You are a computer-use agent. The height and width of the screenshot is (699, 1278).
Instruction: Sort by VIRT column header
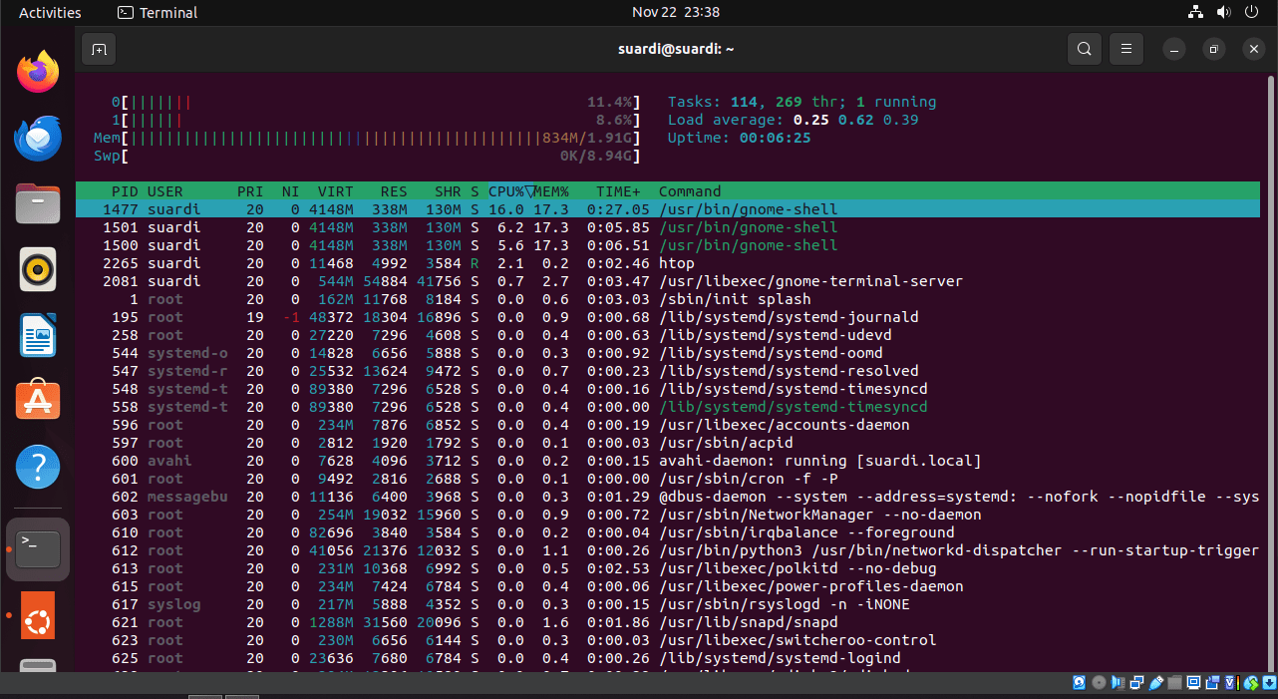(x=336, y=191)
